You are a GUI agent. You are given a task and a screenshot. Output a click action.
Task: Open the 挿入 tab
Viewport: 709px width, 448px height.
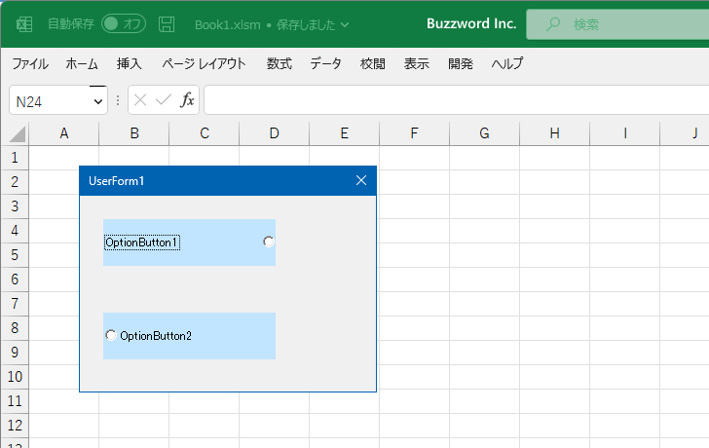(130, 63)
